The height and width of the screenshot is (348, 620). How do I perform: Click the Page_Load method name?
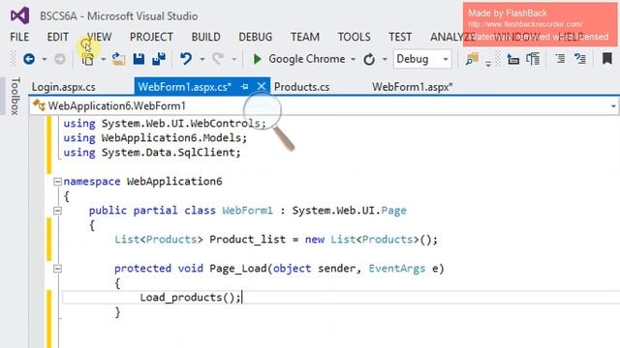click(x=238, y=269)
